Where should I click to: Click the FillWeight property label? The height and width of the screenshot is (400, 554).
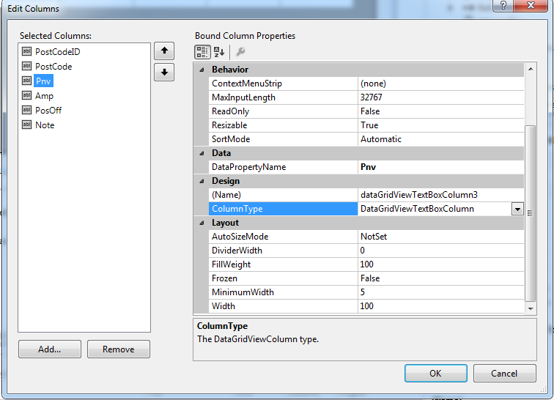point(231,264)
